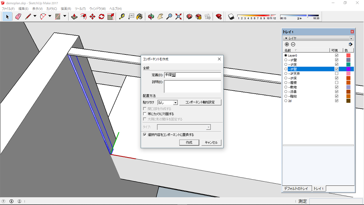Image resolution: width=364 pixels, height=205 pixels.
Task: Select the Zoom magnifier tool
Action: click(x=169, y=16)
